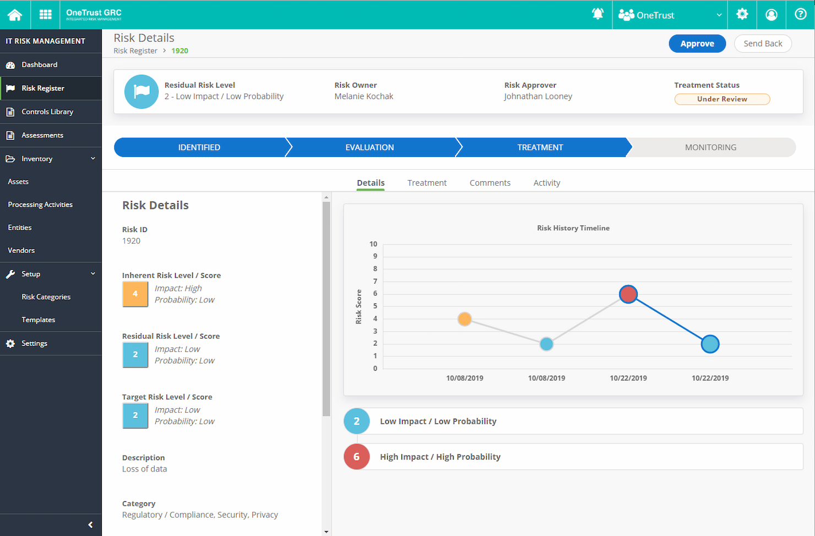Click the residual risk flag icon

click(x=142, y=91)
